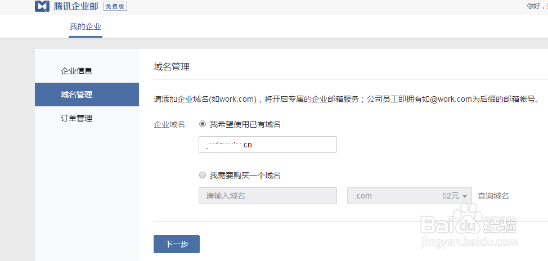Open the 我的企业 tab
Image resolution: width=548 pixels, height=261 pixels.
coord(86,27)
